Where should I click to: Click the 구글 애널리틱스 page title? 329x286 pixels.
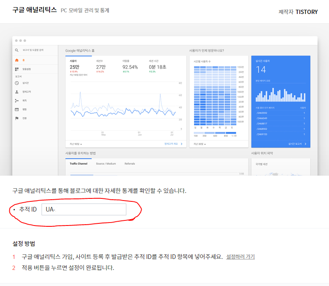tap(35, 10)
